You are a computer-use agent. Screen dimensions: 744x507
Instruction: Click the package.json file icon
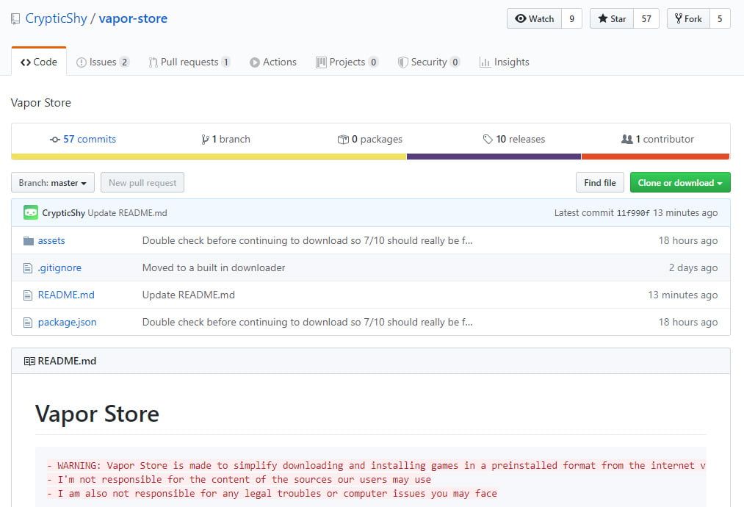(28, 323)
